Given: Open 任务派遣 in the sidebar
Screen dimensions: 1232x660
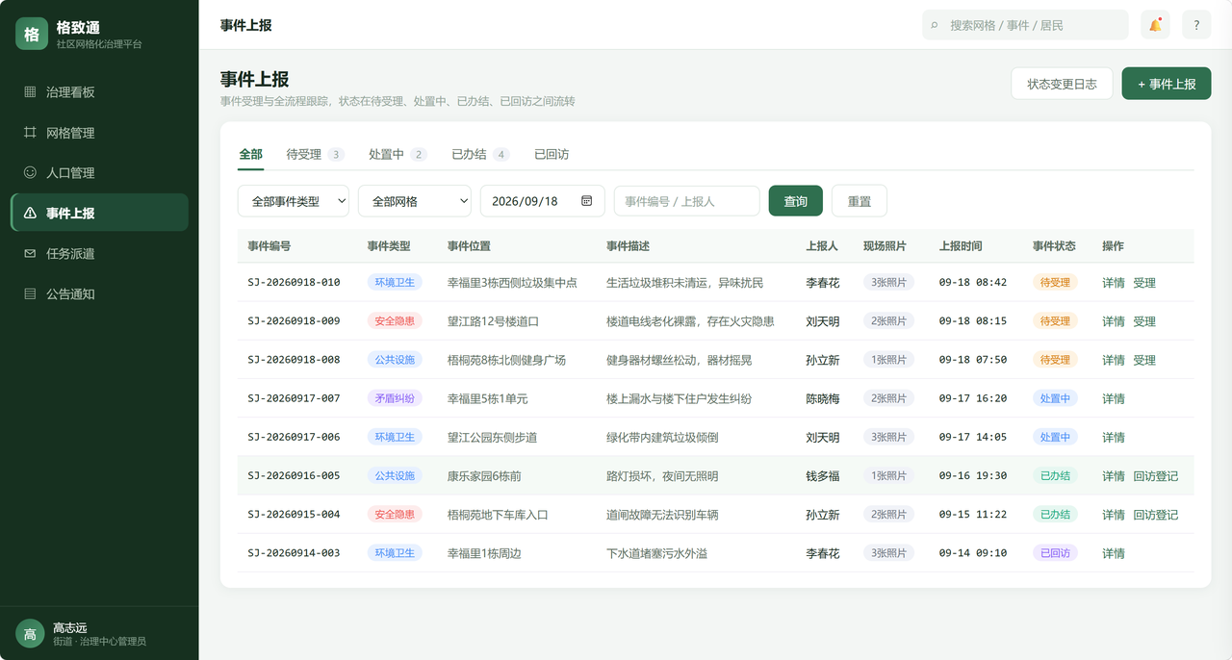Looking at the screenshot, I should pyautogui.click(x=99, y=254).
